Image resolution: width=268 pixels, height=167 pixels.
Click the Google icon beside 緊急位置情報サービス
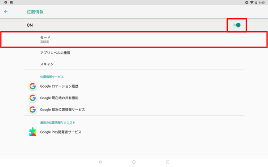33,110
